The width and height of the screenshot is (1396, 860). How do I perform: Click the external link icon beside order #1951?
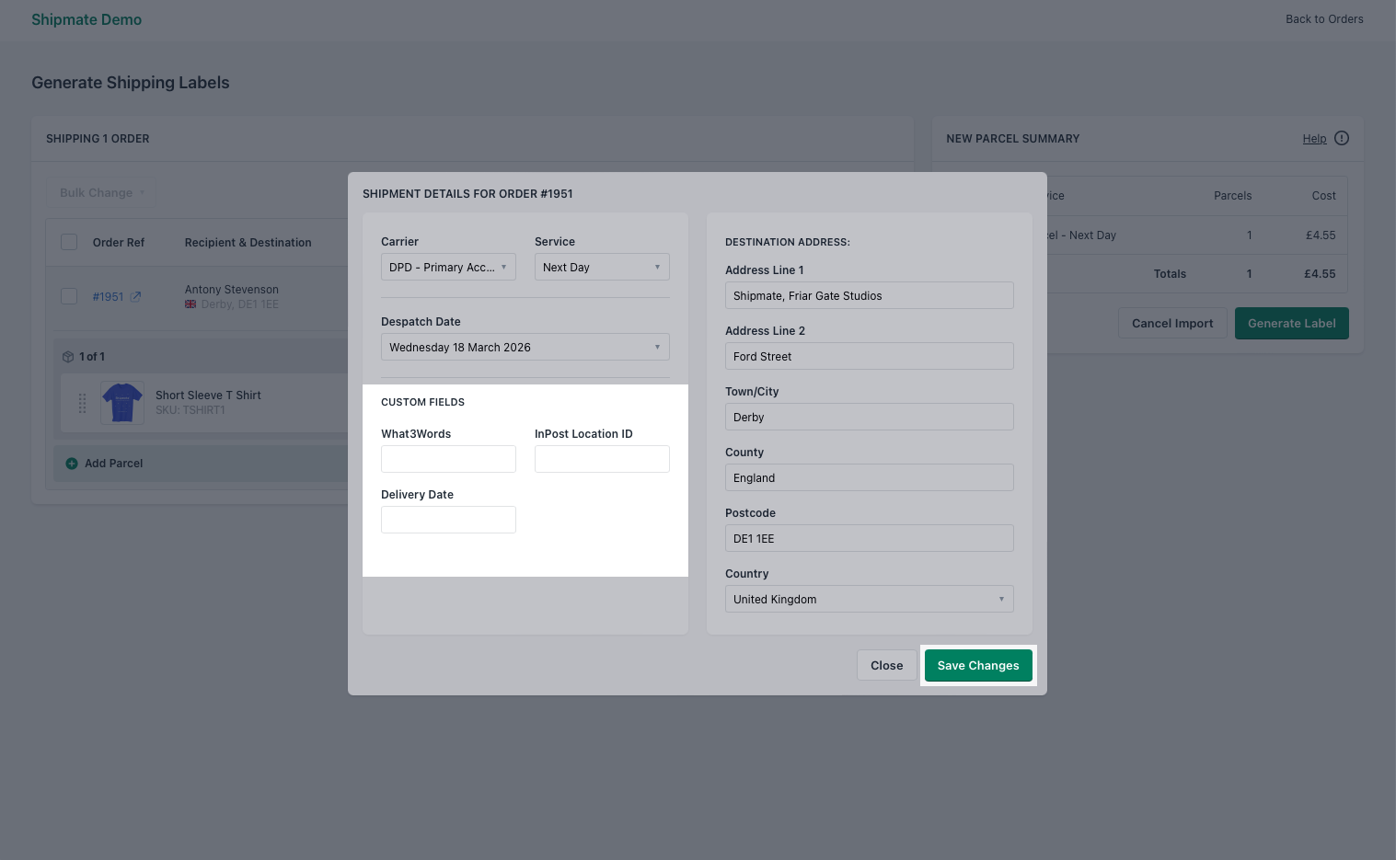click(135, 296)
